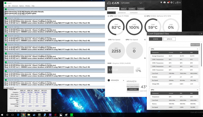Open the Prime95 Edit menu
This screenshot has height=117, width=203.
pos(9,6)
